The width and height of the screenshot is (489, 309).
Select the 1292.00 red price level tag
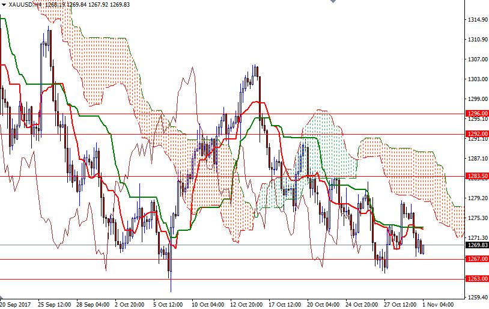pyautogui.click(x=477, y=134)
